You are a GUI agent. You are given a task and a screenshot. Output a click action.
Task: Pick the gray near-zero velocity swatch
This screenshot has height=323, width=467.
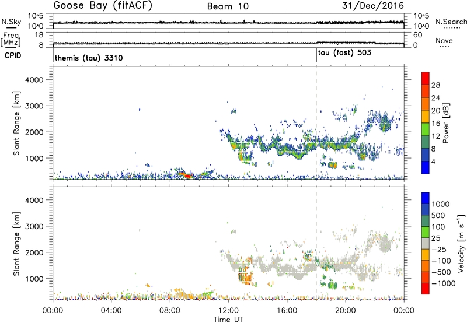(x=426, y=243)
